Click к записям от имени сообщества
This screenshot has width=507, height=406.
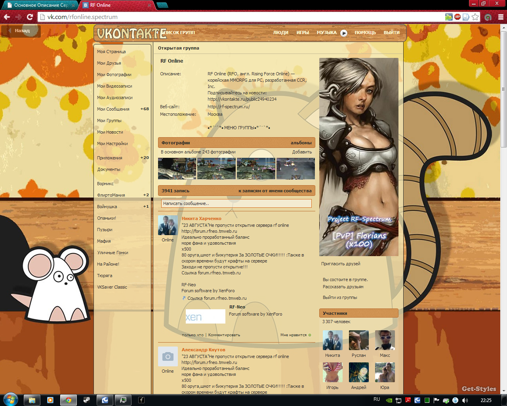(x=275, y=191)
